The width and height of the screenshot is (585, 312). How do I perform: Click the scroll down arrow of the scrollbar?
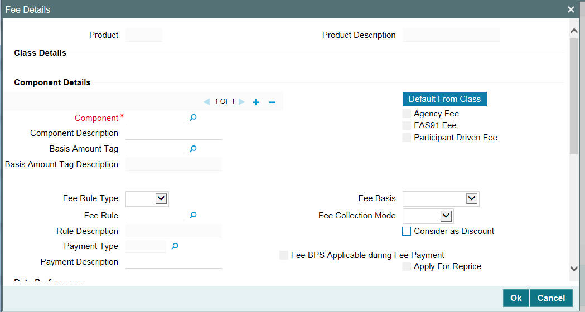(574, 269)
